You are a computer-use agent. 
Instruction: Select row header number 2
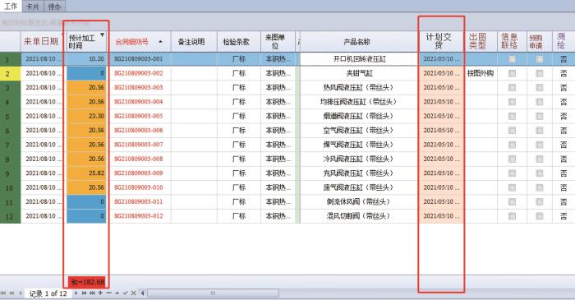click(x=10, y=74)
